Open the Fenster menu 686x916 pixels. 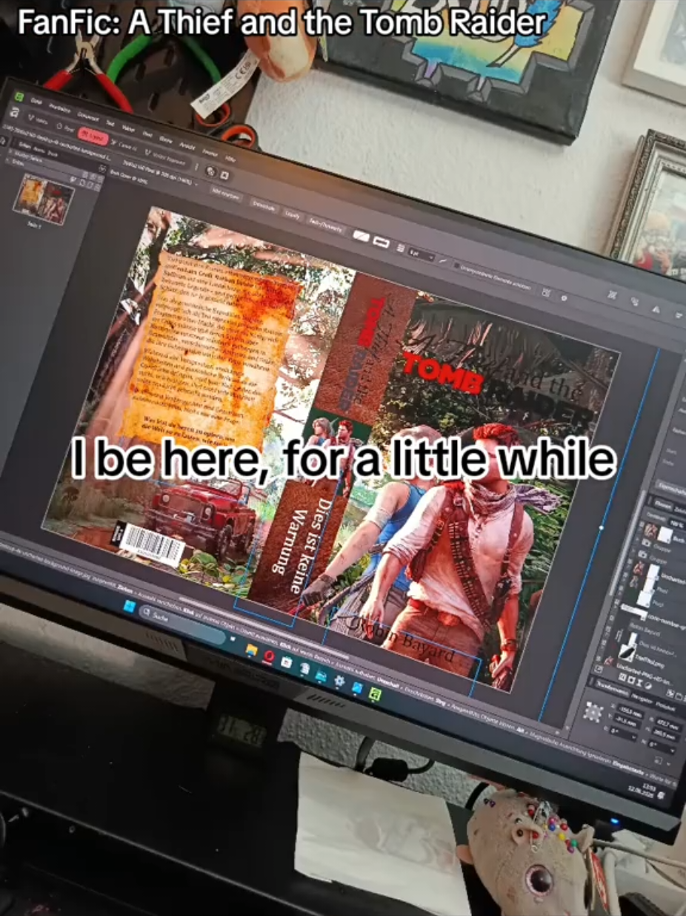point(210,153)
